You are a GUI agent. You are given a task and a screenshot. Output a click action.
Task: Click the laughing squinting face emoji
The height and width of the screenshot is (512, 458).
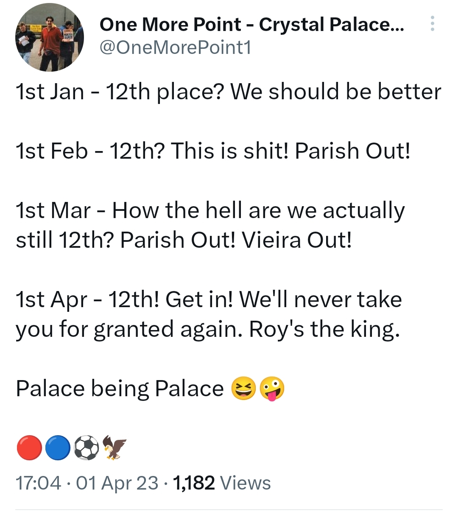click(x=243, y=389)
